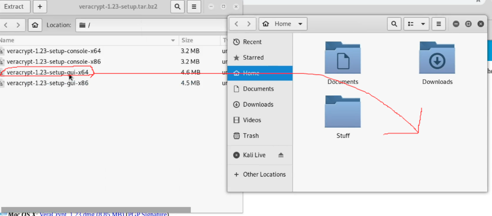Go forward in the Files window

pos(249,24)
